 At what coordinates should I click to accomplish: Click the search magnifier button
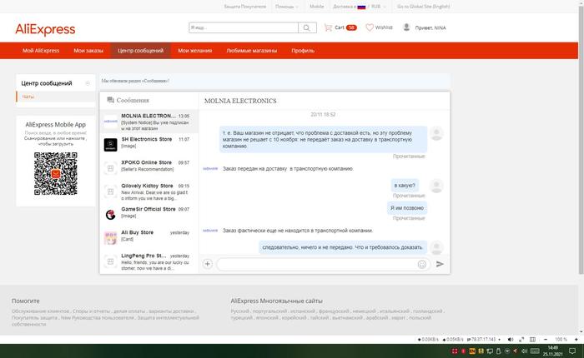[307, 27]
